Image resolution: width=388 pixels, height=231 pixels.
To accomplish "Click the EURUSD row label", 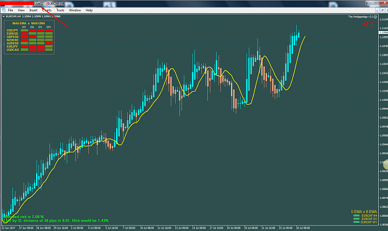I will (x=12, y=33).
